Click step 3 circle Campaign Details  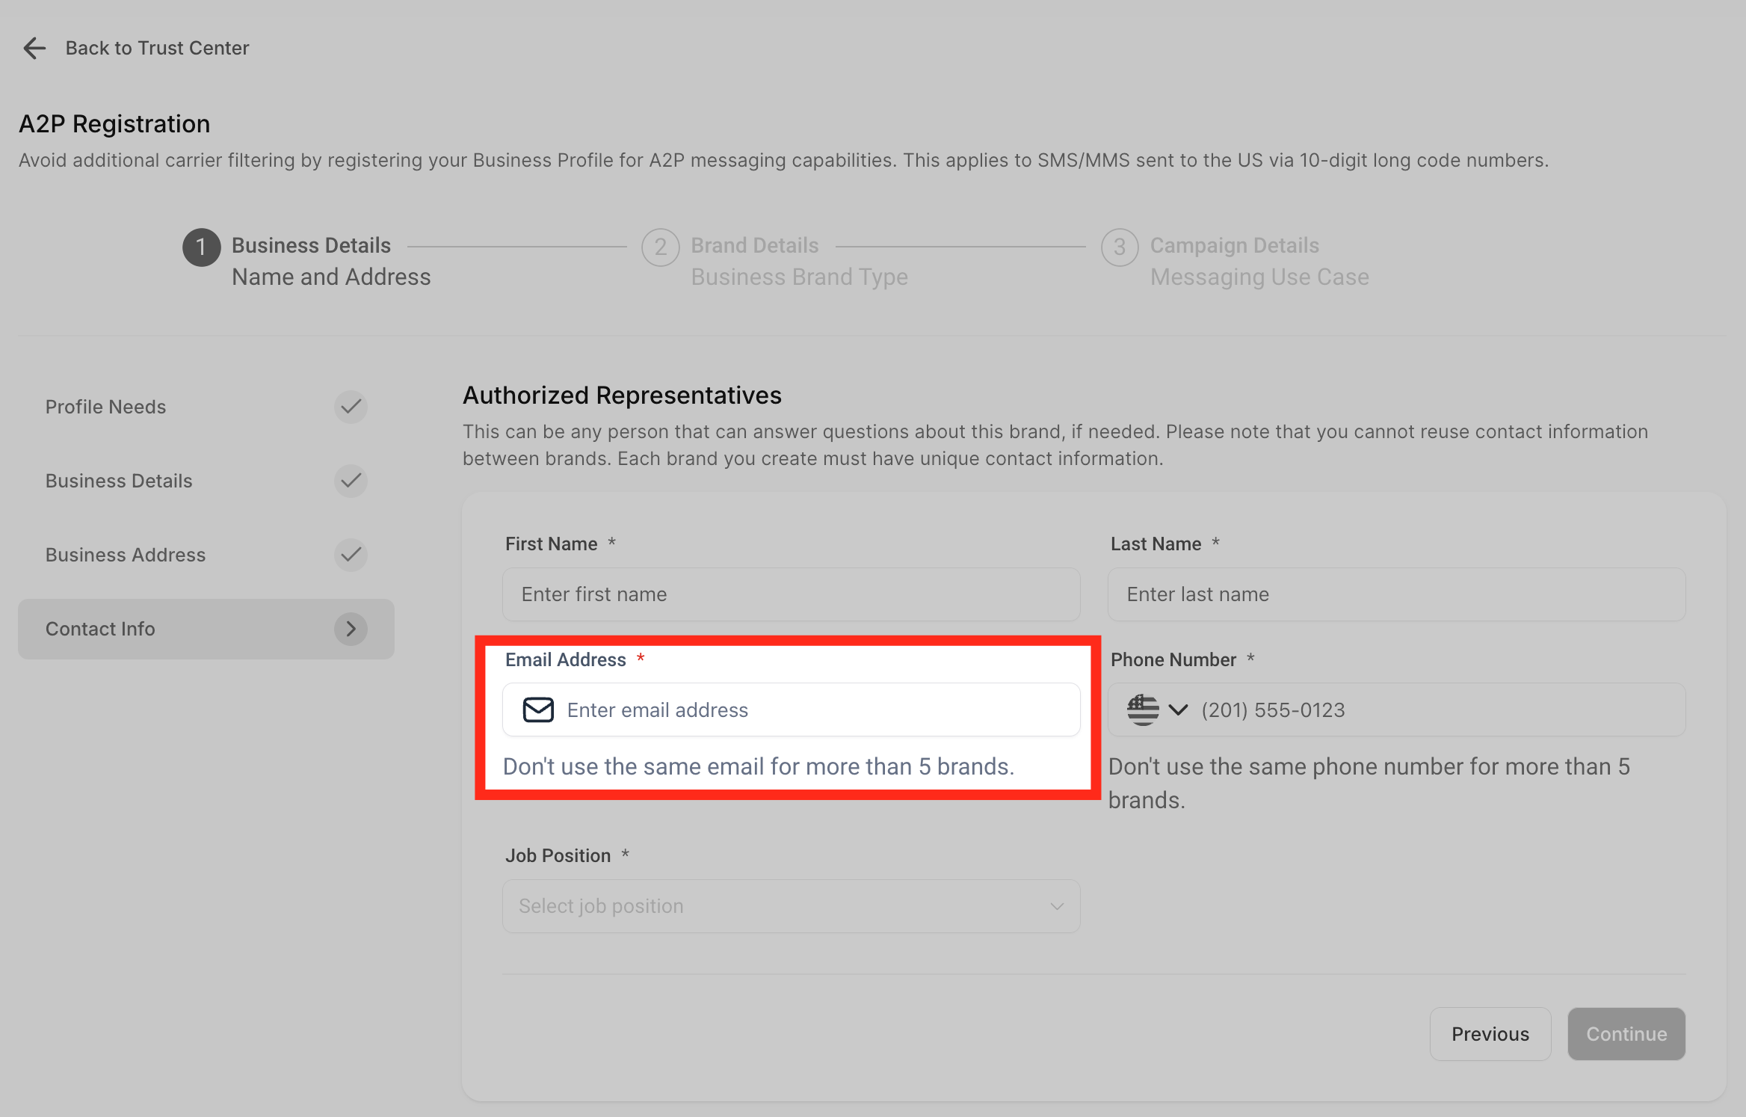pyautogui.click(x=1119, y=247)
